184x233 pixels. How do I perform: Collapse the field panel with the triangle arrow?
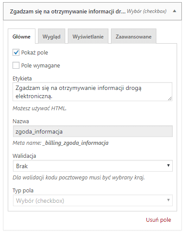pyautogui.click(x=174, y=11)
